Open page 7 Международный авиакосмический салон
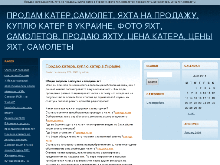This screenshot has height=165, width=220. click(x=19, y=86)
